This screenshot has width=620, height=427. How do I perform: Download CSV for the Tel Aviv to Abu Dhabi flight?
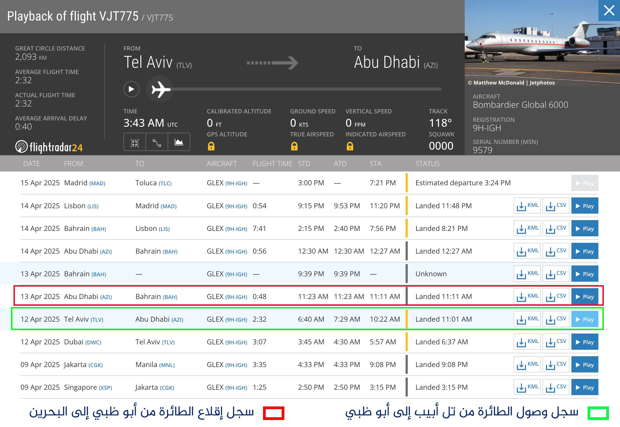[x=556, y=319]
